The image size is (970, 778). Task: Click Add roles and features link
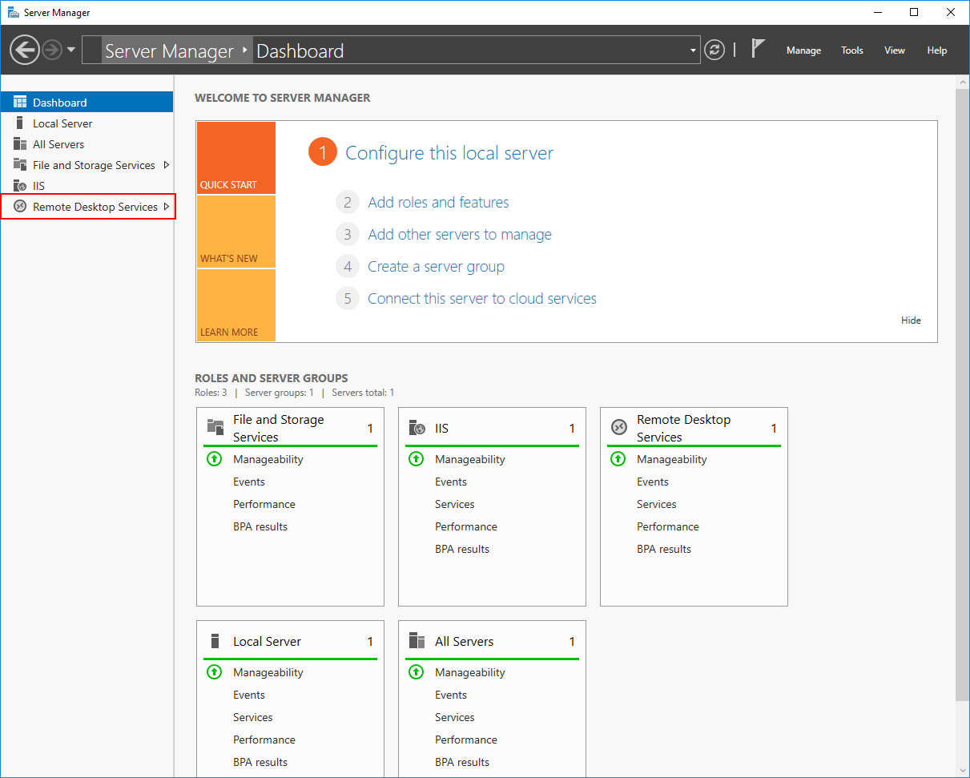438,203
